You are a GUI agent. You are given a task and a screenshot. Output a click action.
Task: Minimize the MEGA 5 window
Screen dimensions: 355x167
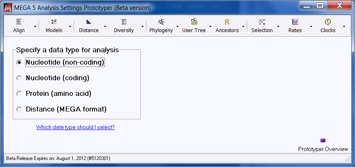[x=307, y=6]
